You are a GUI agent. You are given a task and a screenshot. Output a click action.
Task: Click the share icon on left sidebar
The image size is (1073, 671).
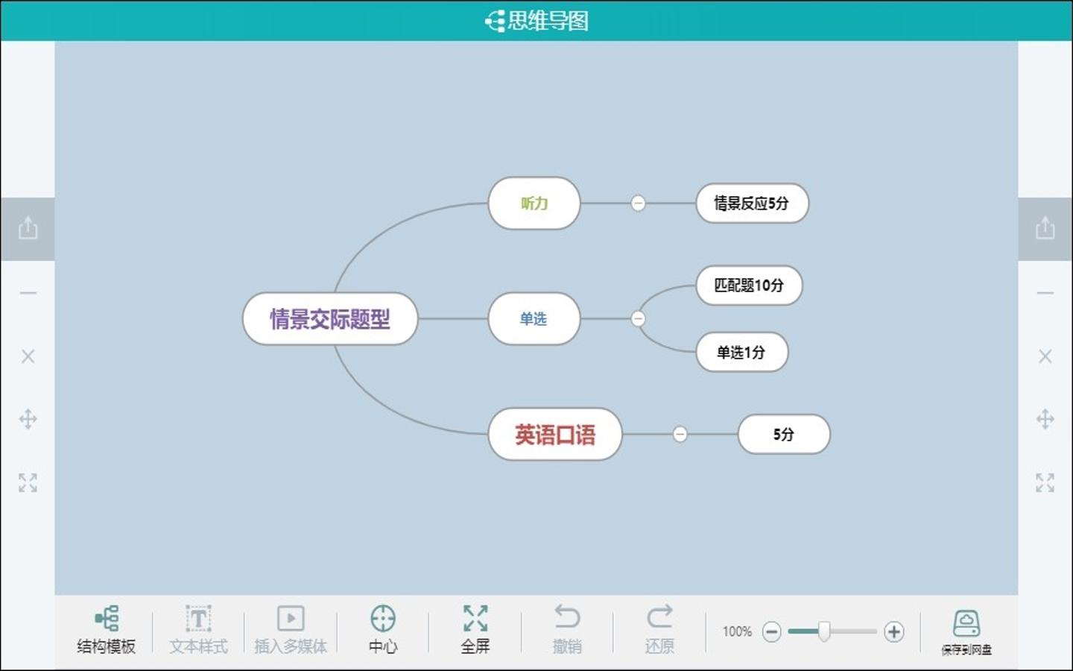tap(28, 227)
